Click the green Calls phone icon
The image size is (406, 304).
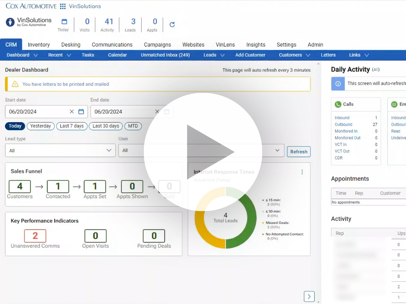[338, 104]
